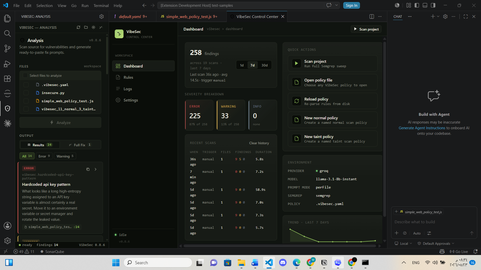Open Manage gear in activity bar

[x=8, y=241]
